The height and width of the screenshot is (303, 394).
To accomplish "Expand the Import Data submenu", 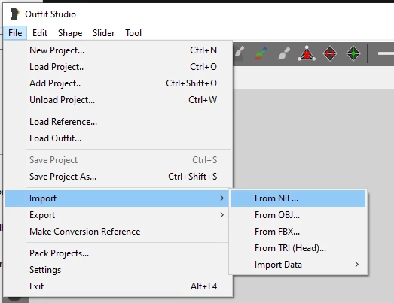I will tap(298, 265).
